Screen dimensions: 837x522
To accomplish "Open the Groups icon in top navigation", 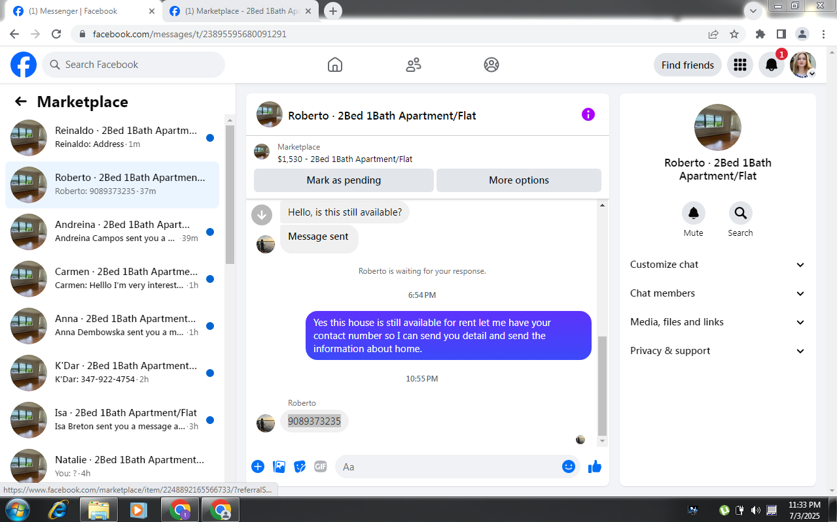I will coord(491,65).
